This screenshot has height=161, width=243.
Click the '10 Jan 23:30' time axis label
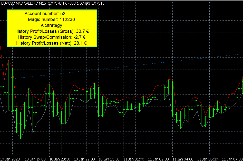click(109, 159)
